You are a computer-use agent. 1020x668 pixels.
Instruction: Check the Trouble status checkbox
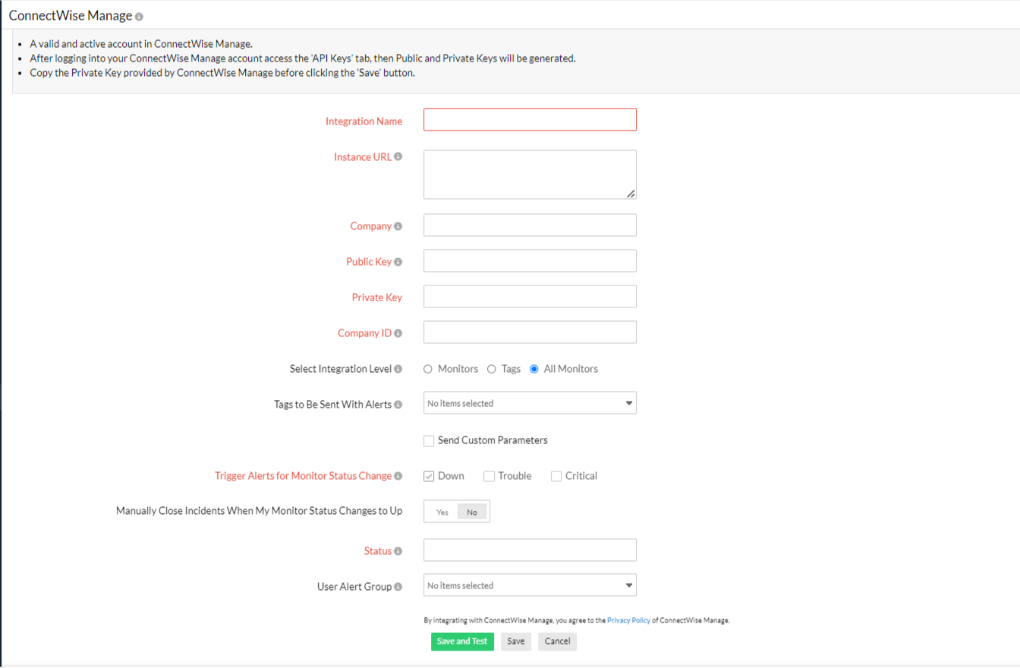click(x=490, y=477)
